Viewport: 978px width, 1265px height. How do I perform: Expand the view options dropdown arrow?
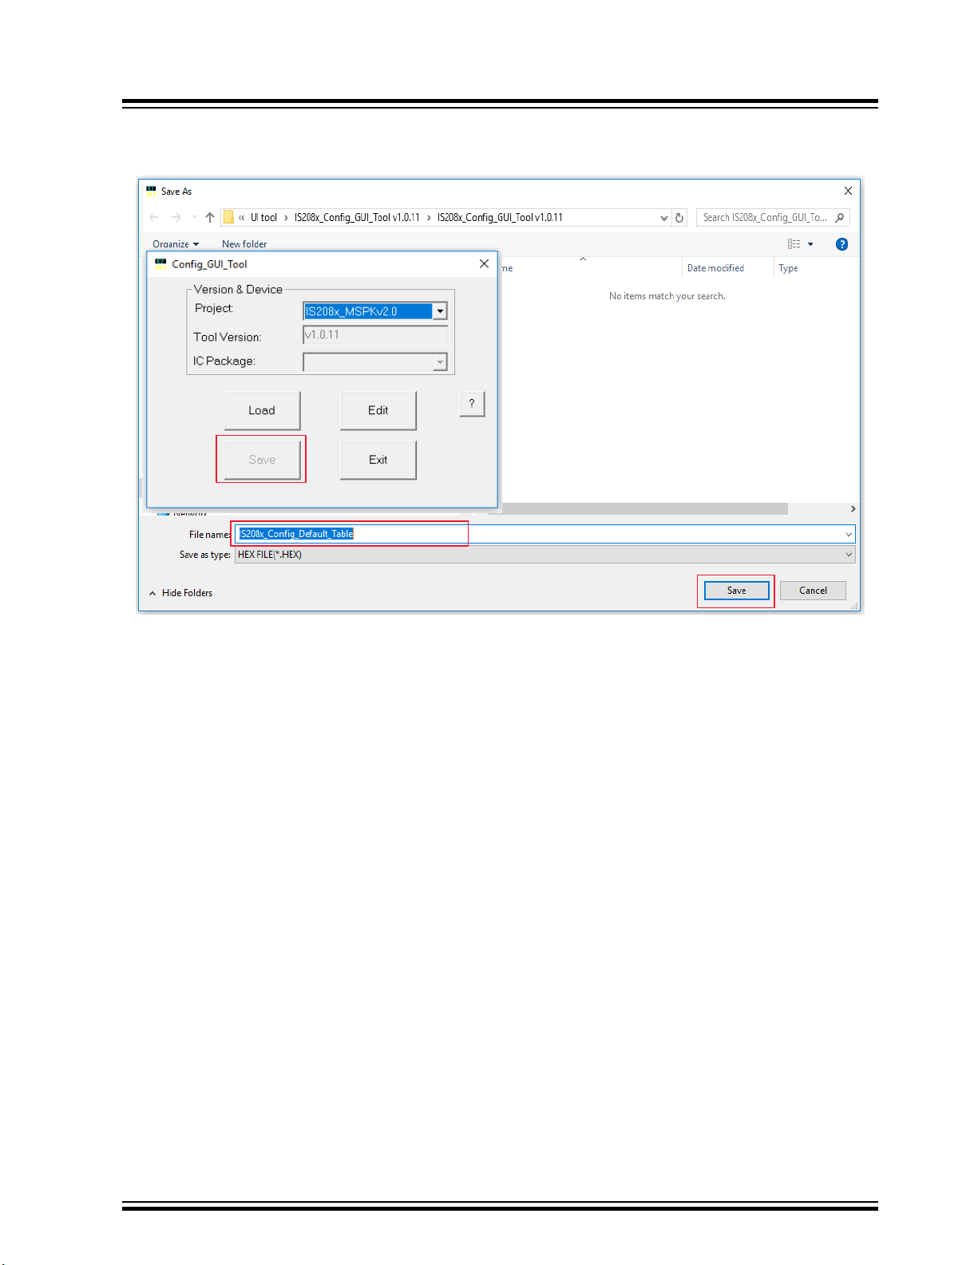[810, 244]
